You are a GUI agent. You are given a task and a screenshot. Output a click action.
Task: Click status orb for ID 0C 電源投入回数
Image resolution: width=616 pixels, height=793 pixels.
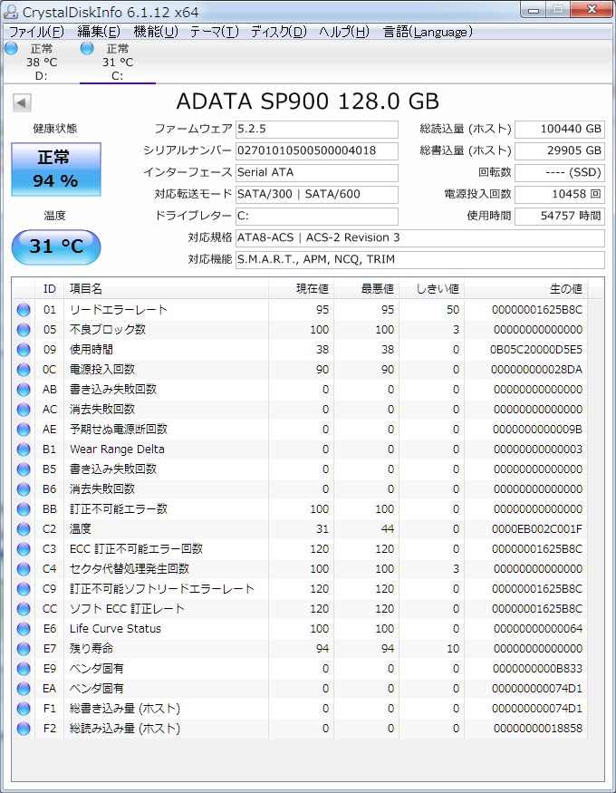24,370
